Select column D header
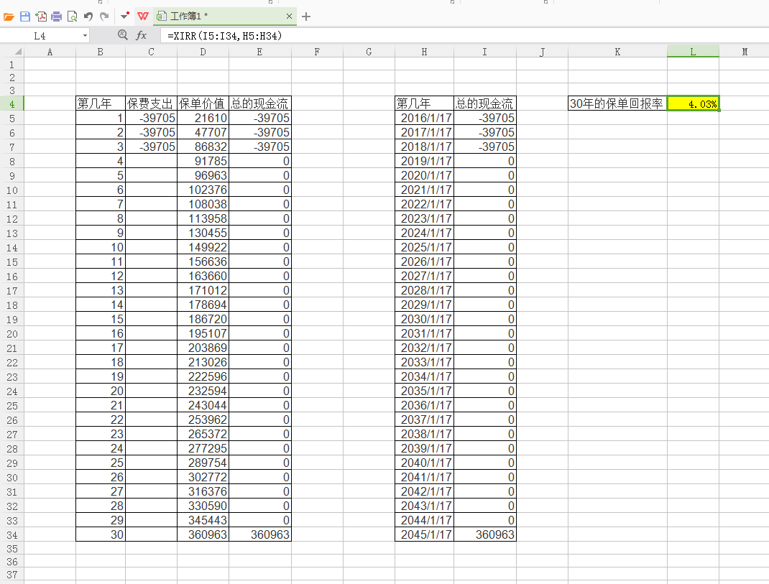 203,52
